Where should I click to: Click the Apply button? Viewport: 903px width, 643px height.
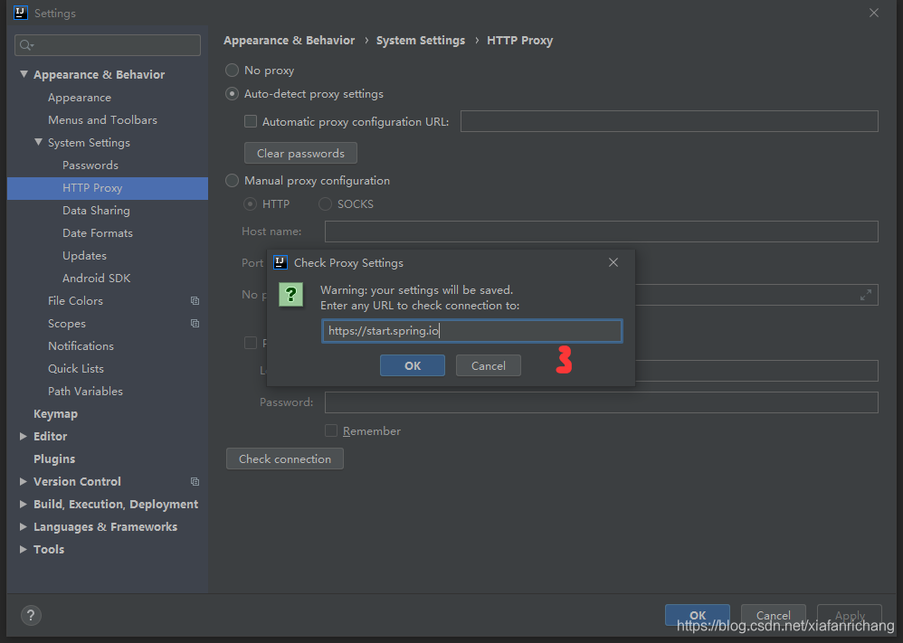pyautogui.click(x=850, y=615)
